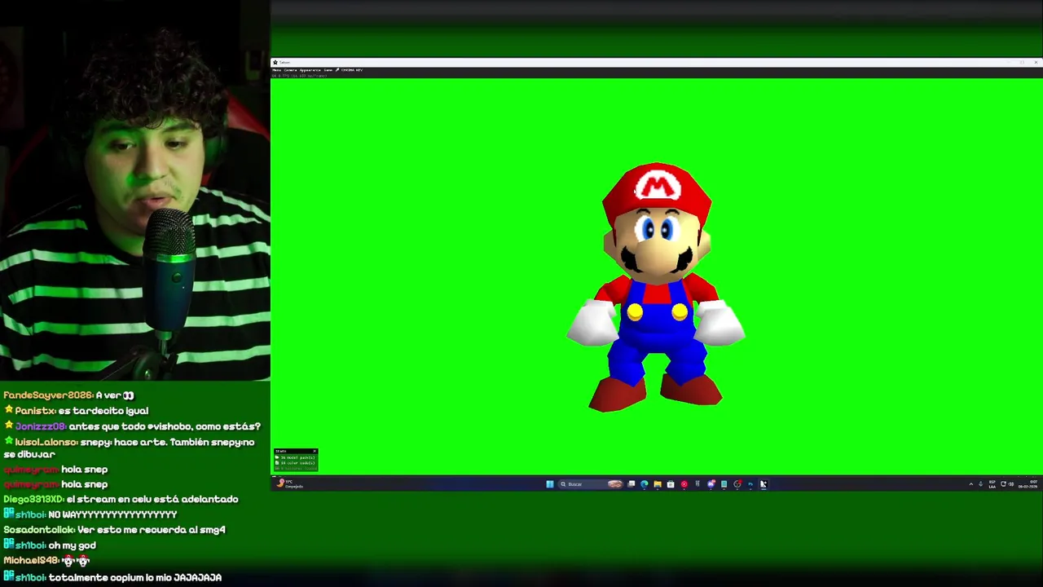Image resolution: width=1043 pixels, height=587 pixels.
Task: Open Task View on the taskbar
Action: [631, 484]
